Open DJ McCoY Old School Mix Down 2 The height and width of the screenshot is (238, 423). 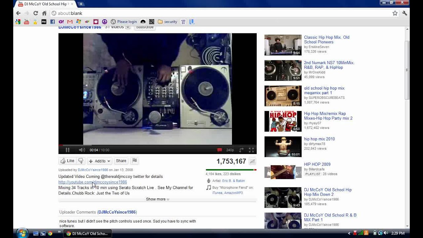[328, 192]
